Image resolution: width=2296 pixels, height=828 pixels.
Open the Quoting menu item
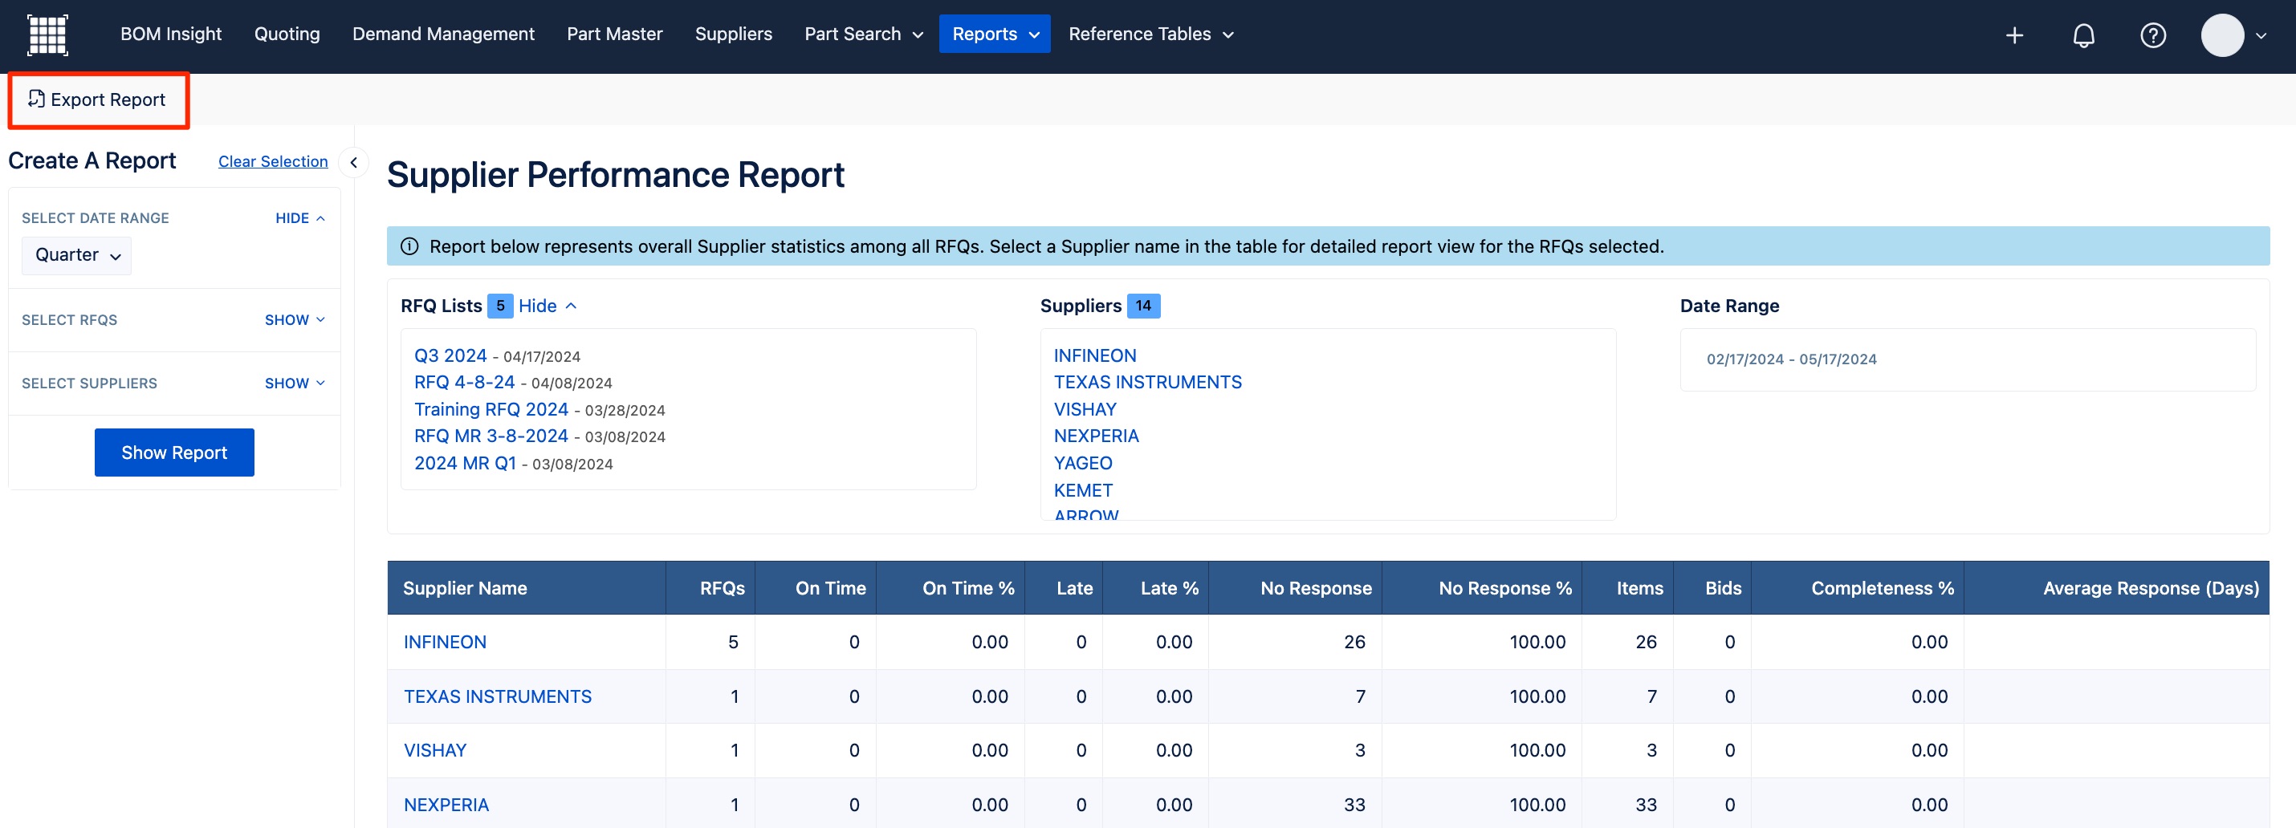(286, 34)
